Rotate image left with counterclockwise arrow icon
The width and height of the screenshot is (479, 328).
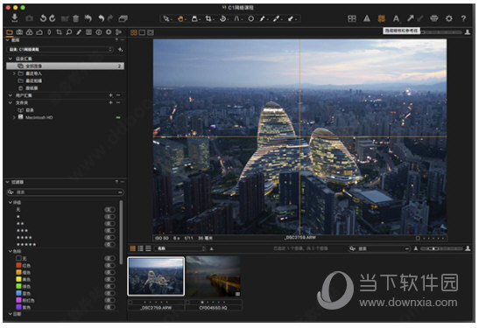(43, 18)
